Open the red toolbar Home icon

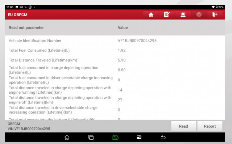tap(151, 14)
